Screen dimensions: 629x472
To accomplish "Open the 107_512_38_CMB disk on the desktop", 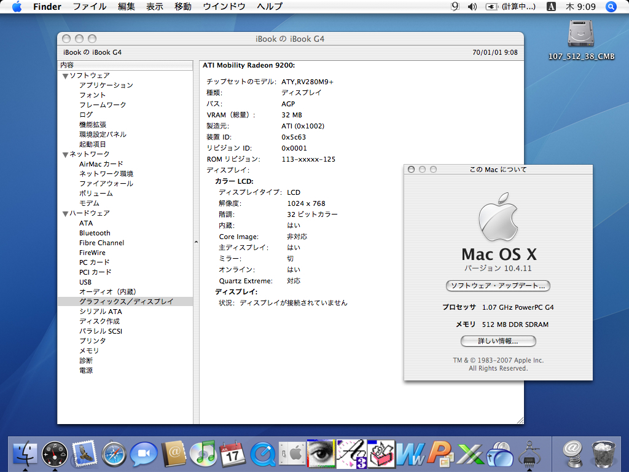I will [x=581, y=34].
